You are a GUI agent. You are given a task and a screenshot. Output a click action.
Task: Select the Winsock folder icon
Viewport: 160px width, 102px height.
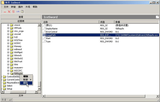(12, 55)
